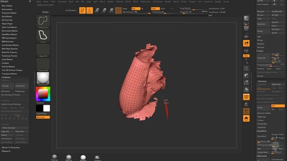Click the color picker square

click(x=43, y=94)
